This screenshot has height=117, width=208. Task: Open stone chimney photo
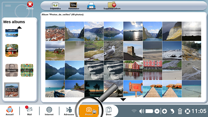133,51
